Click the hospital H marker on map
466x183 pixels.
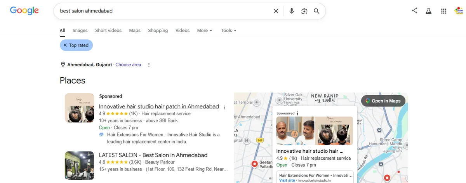coord(247,140)
